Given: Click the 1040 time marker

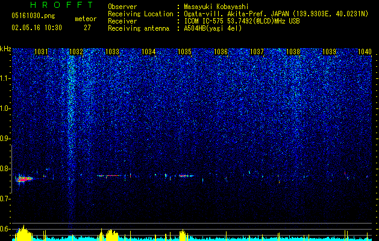Looking at the screenshot, I should [x=365, y=51].
